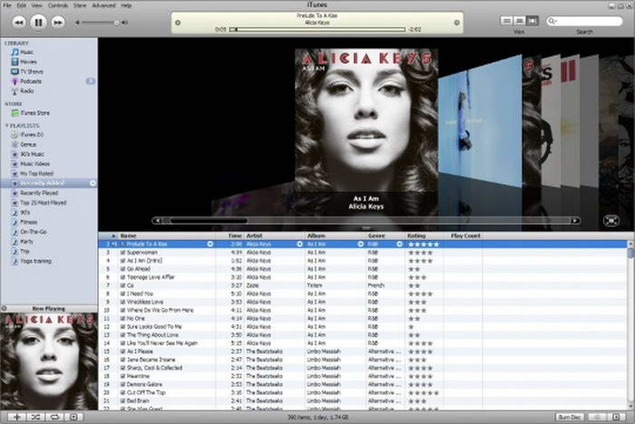Uncheck the Superwoman track checkbox
Image resolution: width=635 pixels, height=424 pixels.
pyautogui.click(x=122, y=253)
